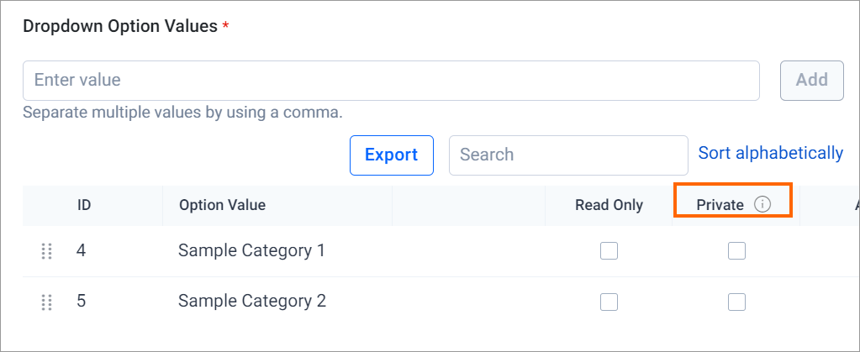Screen dimensions: 860x352
Task: Toggle Read Only for Sample Category 1
Action: (609, 250)
